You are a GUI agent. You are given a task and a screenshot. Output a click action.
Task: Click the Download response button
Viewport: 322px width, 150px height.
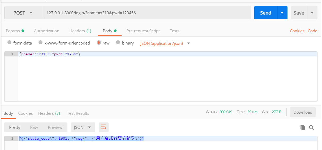tap(303, 112)
